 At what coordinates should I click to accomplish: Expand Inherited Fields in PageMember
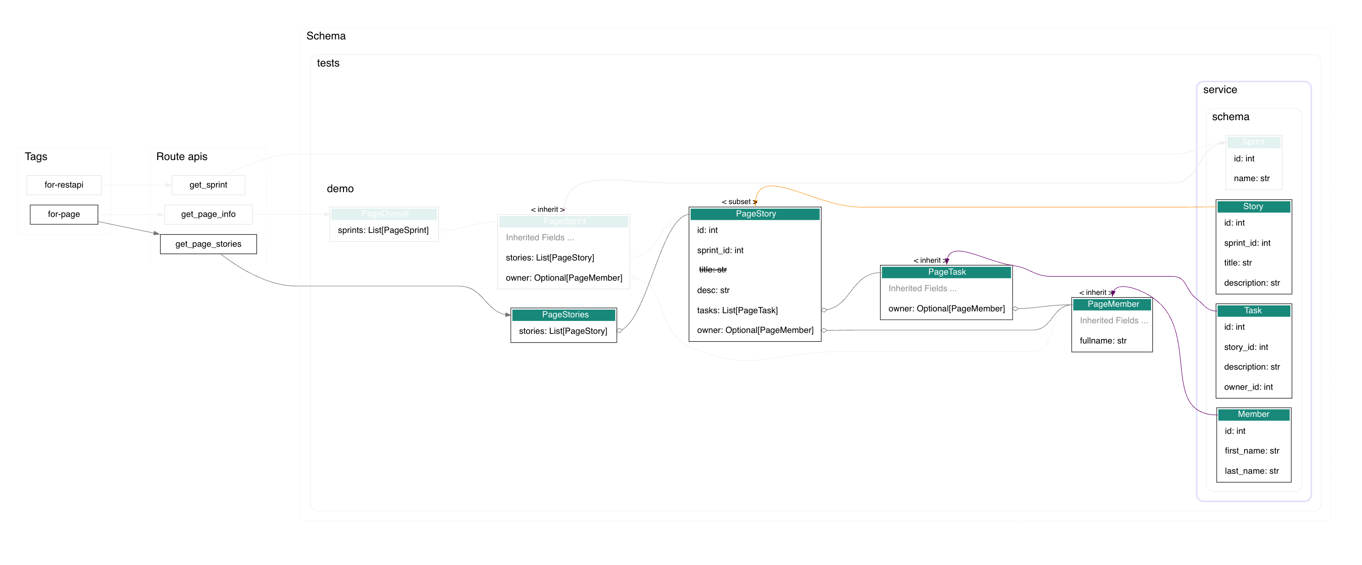point(1113,320)
